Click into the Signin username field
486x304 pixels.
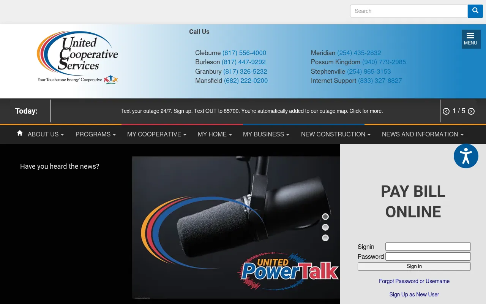(428, 247)
